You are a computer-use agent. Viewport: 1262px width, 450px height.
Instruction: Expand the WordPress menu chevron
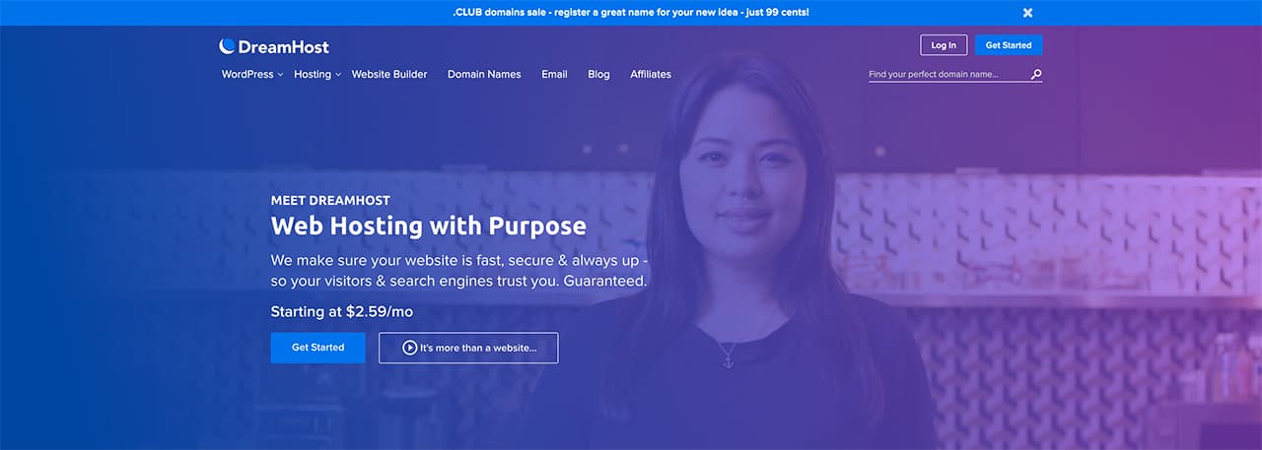(x=280, y=75)
